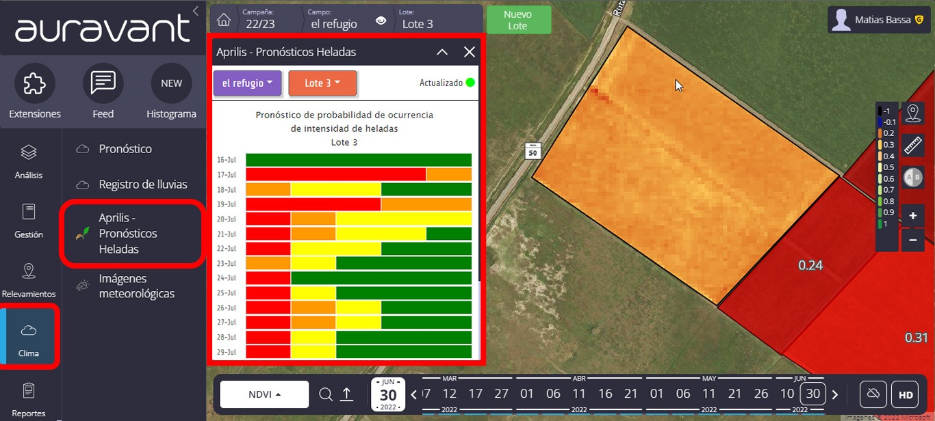935x421 pixels.
Task: Select timeline date JUN 10
Action: tap(787, 394)
